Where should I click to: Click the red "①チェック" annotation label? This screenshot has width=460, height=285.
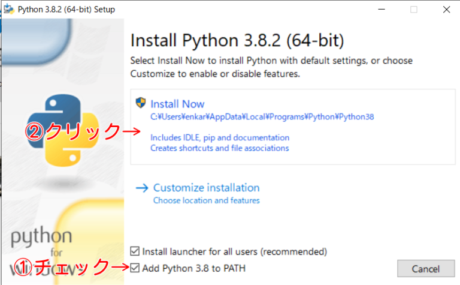pos(62,266)
